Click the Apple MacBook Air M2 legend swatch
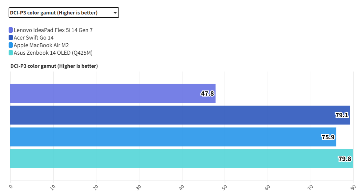 (11, 45)
